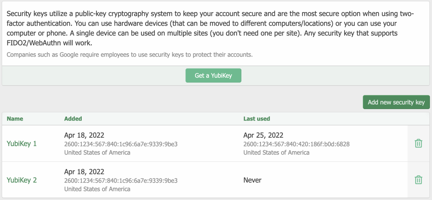Click the gray note about Google employees

130,55
